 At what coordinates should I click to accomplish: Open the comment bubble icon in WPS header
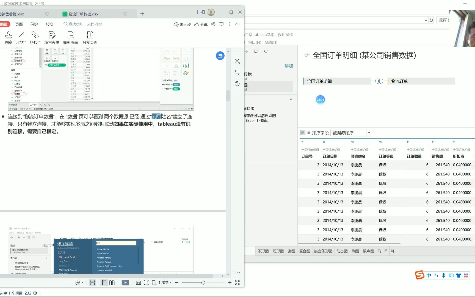click(x=221, y=24)
